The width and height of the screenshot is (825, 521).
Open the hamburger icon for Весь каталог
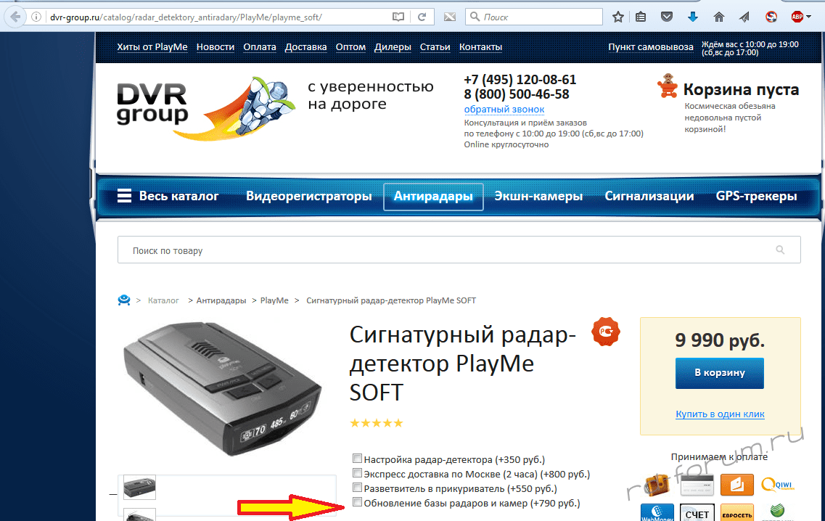[124, 196]
